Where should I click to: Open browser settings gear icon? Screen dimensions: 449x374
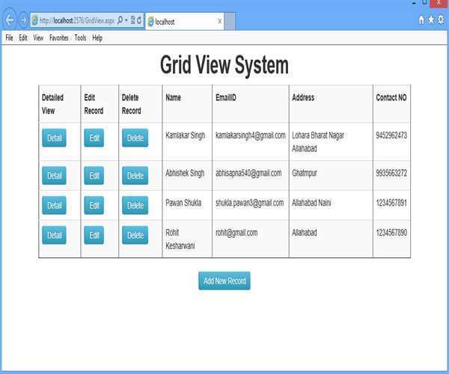click(x=441, y=21)
